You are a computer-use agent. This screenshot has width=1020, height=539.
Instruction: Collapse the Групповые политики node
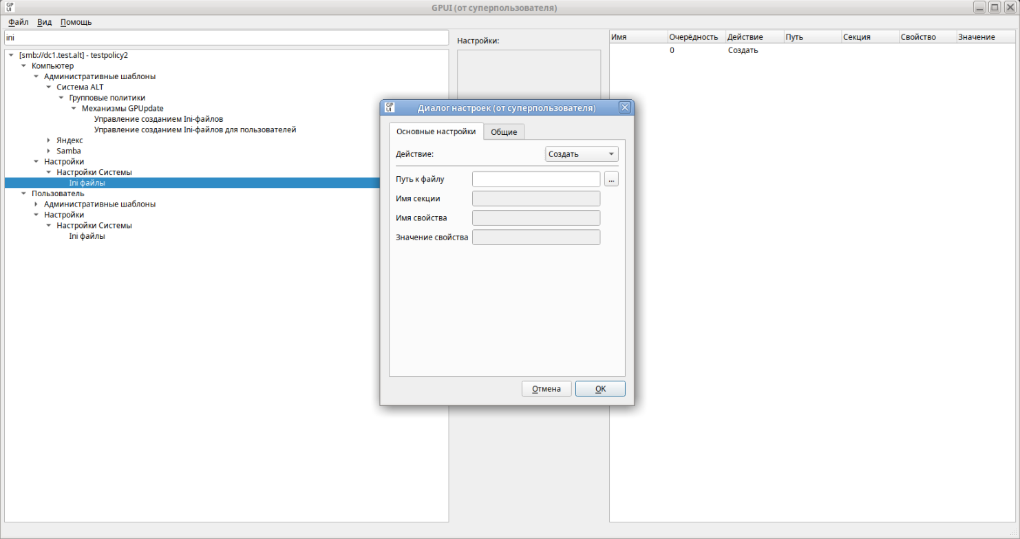tap(61, 98)
